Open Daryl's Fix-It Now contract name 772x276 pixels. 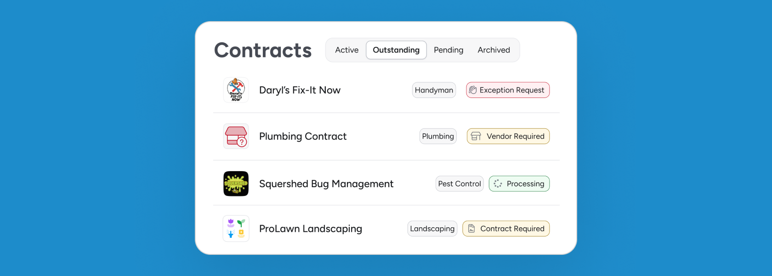[300, 90]
